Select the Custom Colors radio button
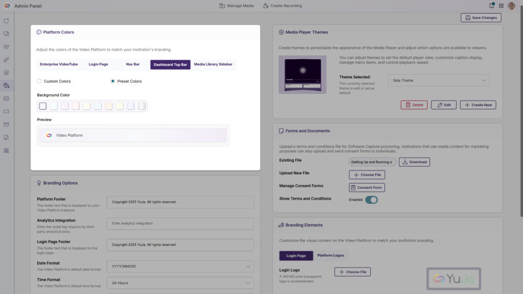The width and height of the screenshot is (523, 294). point(39,81)
